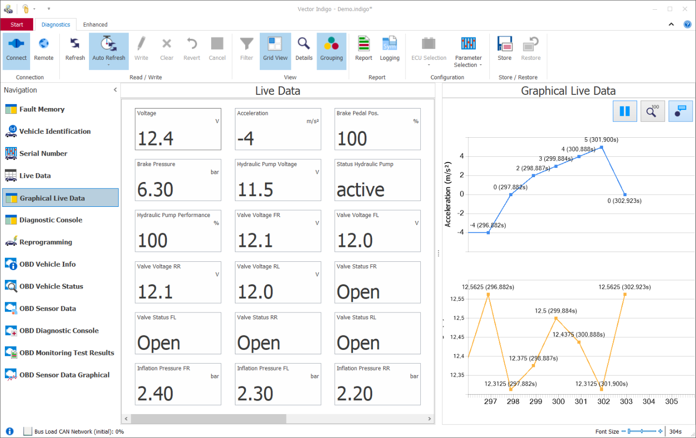696x438 pixels.
Task: Collapse the ribbon with the chevron
Action: [x=671, y=24]
